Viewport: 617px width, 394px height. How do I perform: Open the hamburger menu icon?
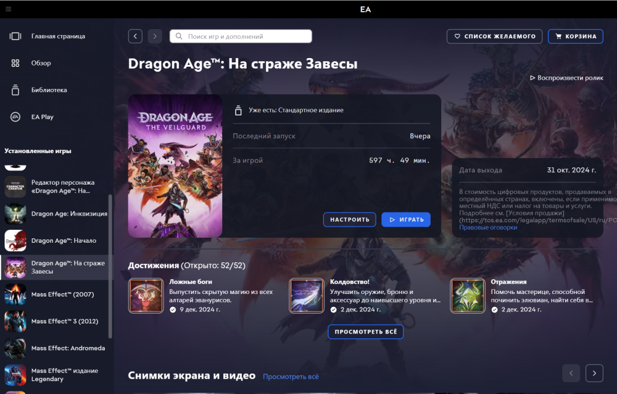pos(8,9)
